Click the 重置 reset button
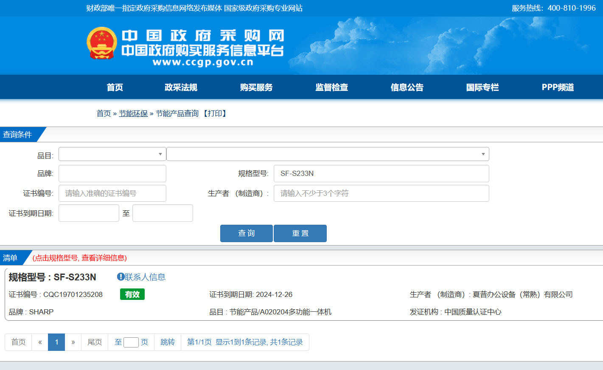The width and height of the screenshot is (603, 370). (x=300, y=233)
